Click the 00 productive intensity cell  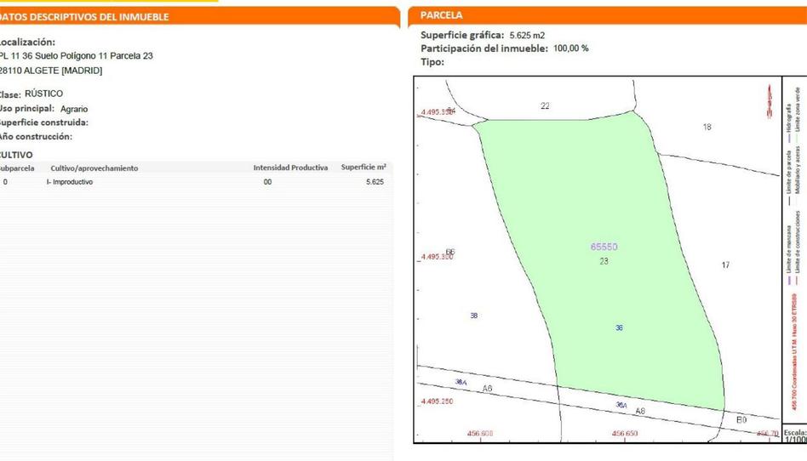267,182
